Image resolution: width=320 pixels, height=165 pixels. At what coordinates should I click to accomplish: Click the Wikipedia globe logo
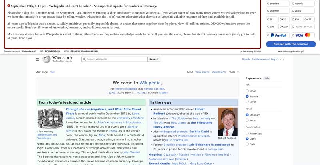pos(46,59)
